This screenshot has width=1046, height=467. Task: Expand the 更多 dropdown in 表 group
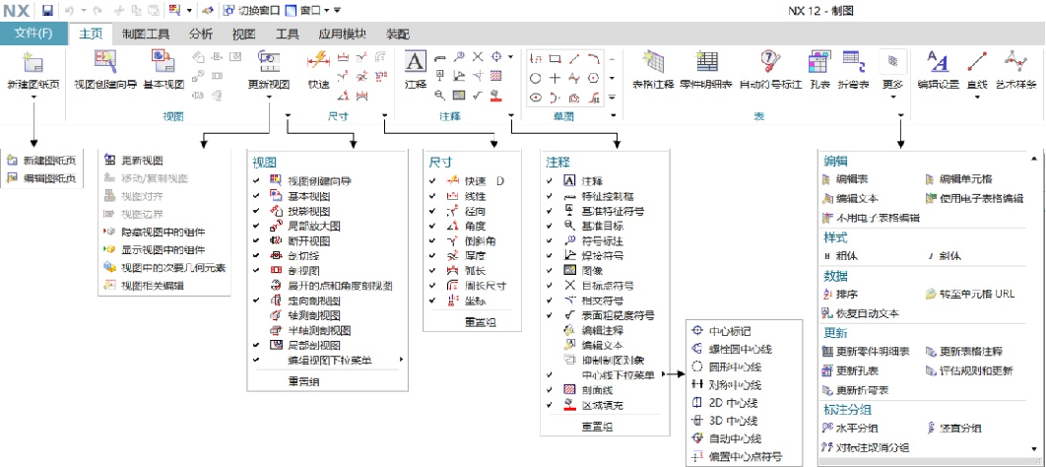click(x=892, y=97)
